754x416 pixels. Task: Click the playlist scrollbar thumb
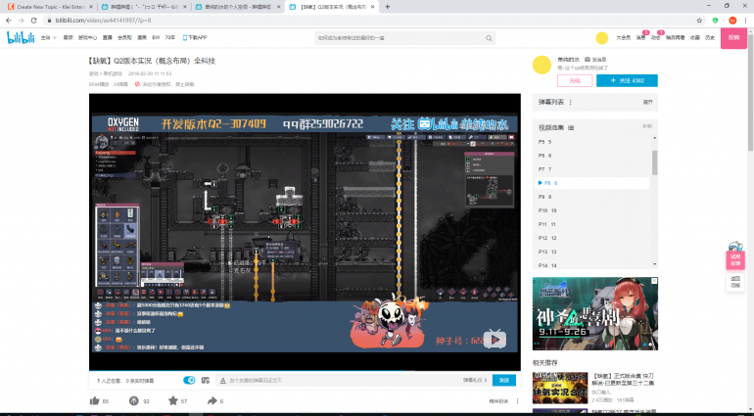pos(654,162)
